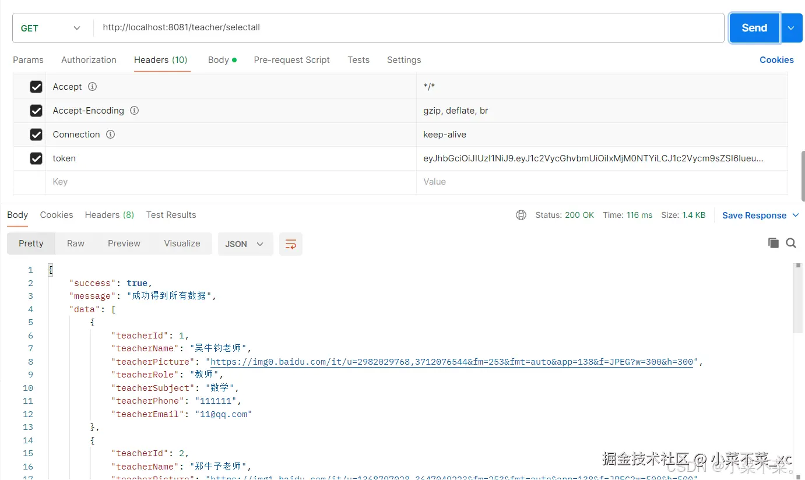
Task: Select the Pretty view mode
Action: pyautogui.click(x=31, y=243)
